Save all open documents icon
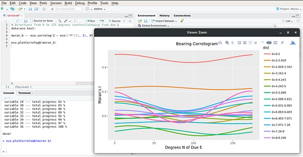The image size is (303, 157). [36, 9]
